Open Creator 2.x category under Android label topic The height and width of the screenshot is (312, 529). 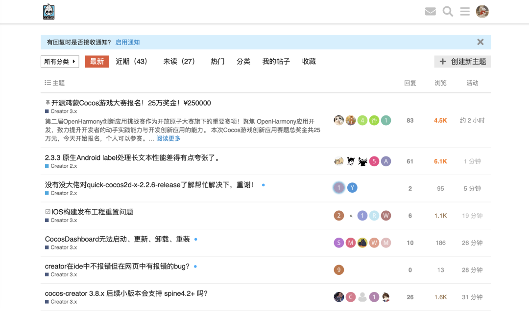click(61, 166)
